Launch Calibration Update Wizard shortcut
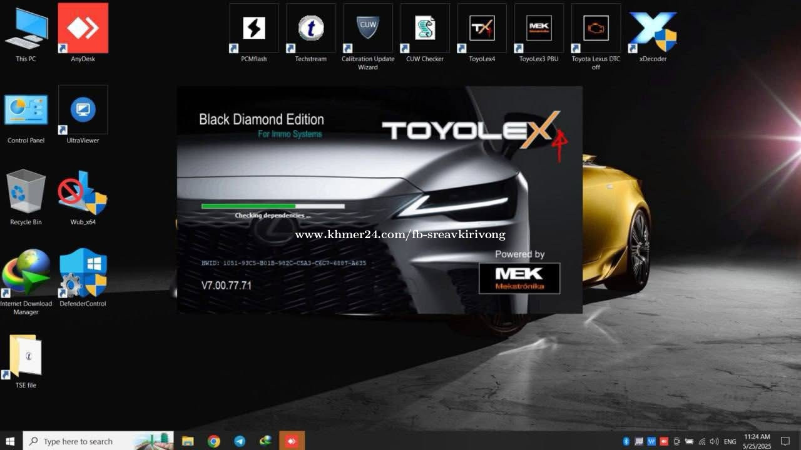The width and height of the screenshot is (801, 450). click(368, 37)
